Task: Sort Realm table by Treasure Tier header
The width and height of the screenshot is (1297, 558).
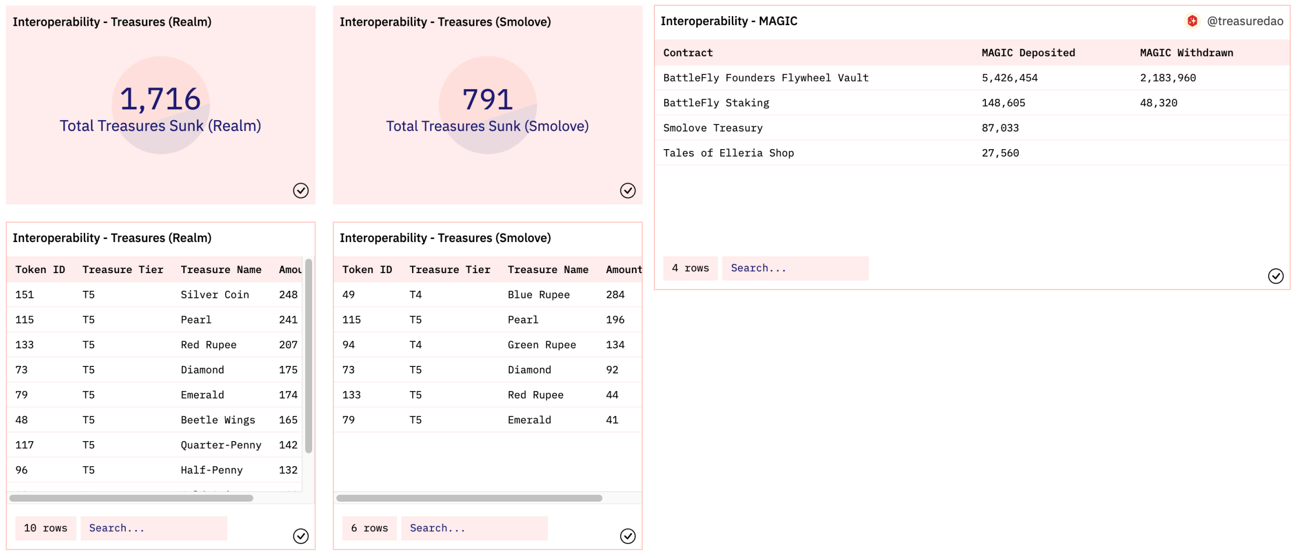Action: tap(123, 269)
